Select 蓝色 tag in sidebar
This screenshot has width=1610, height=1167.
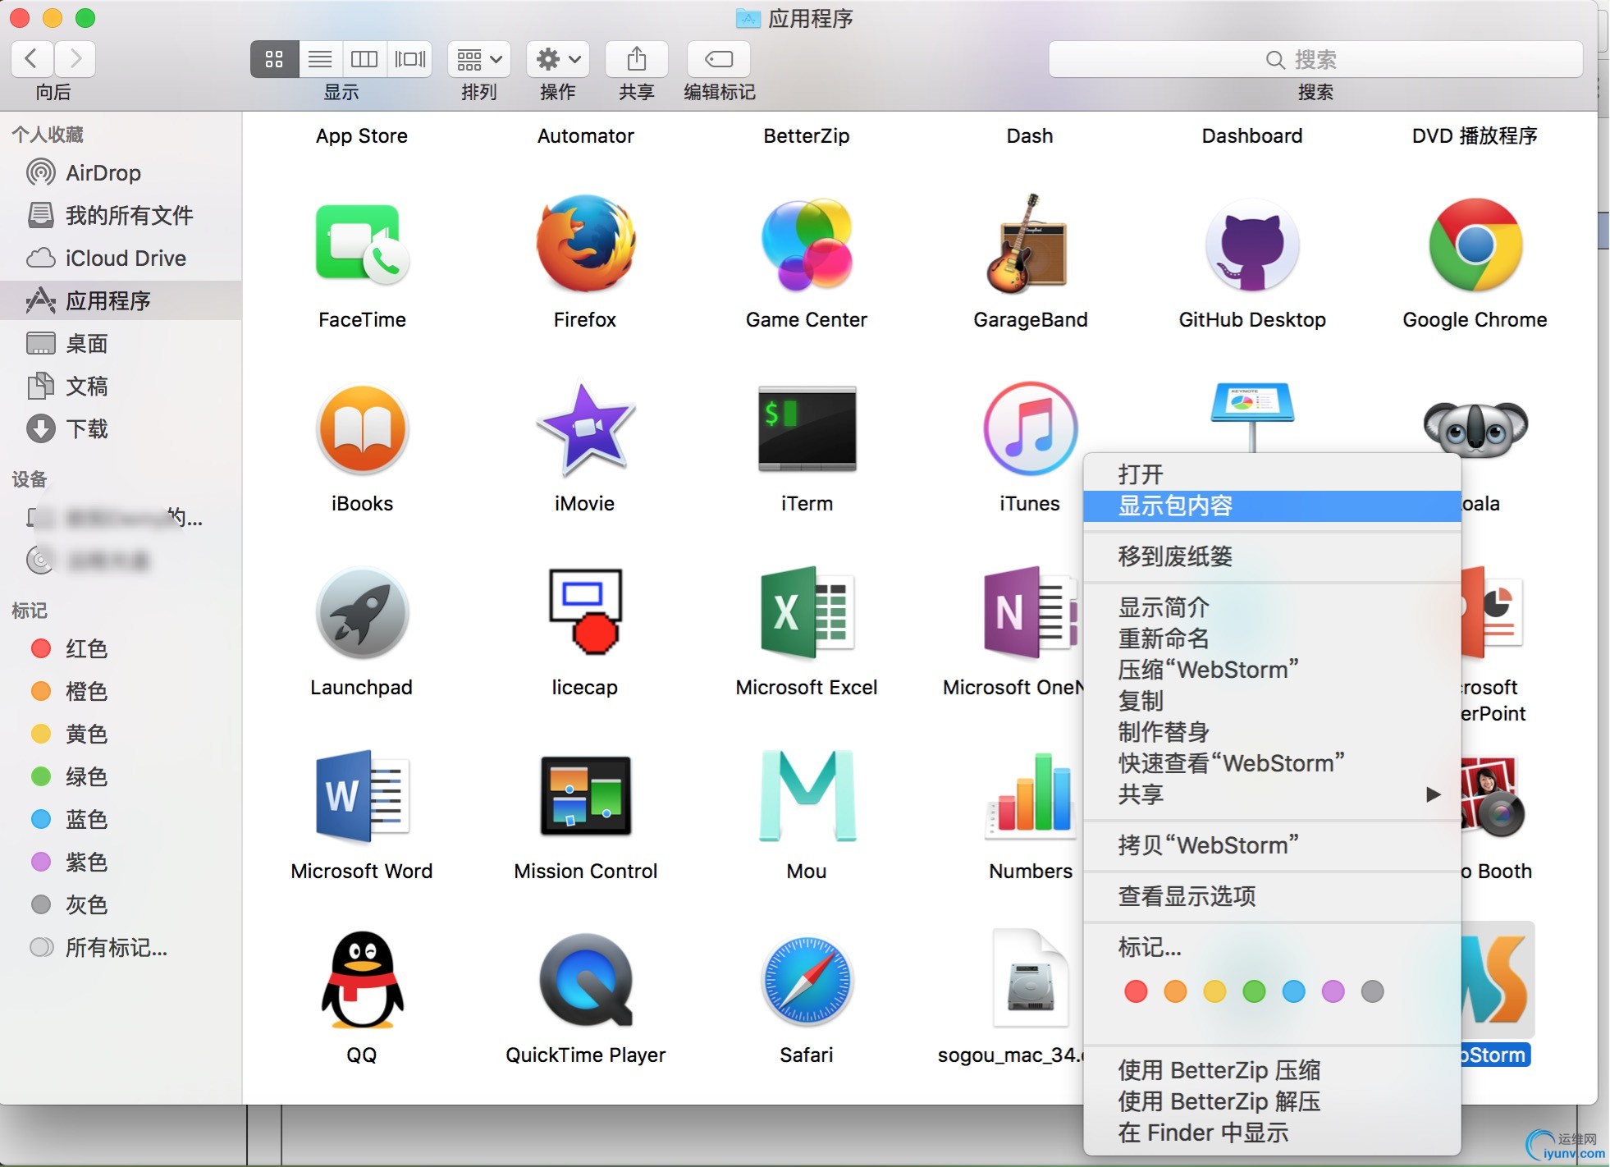click(x=121, y=820)
